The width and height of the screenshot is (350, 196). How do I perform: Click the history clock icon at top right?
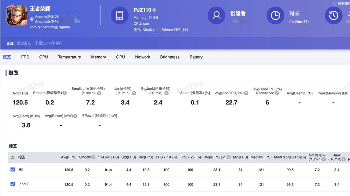pos(334,15)
